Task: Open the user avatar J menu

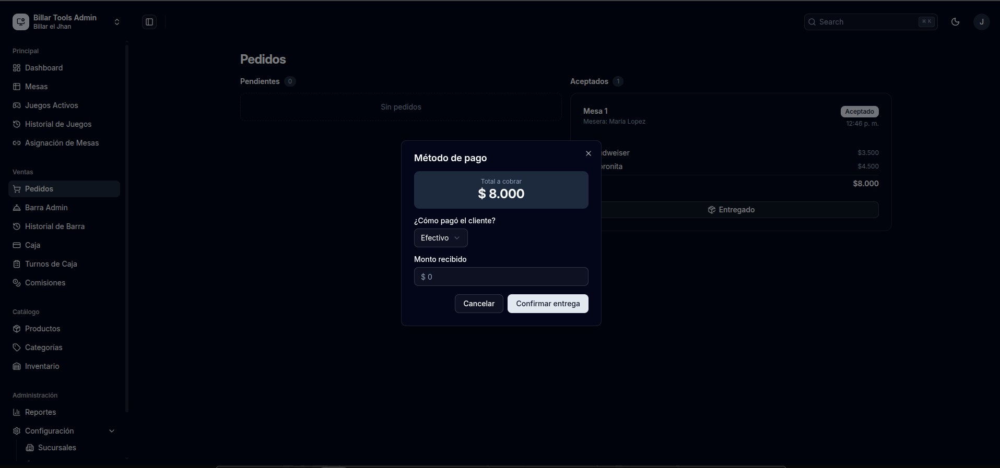Action: 982,22
